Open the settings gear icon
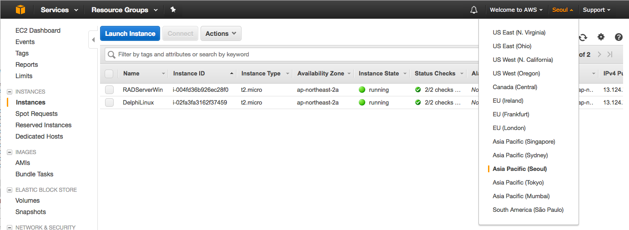The image size is (629, 230). pyautogui.click(x=601, y=37)
